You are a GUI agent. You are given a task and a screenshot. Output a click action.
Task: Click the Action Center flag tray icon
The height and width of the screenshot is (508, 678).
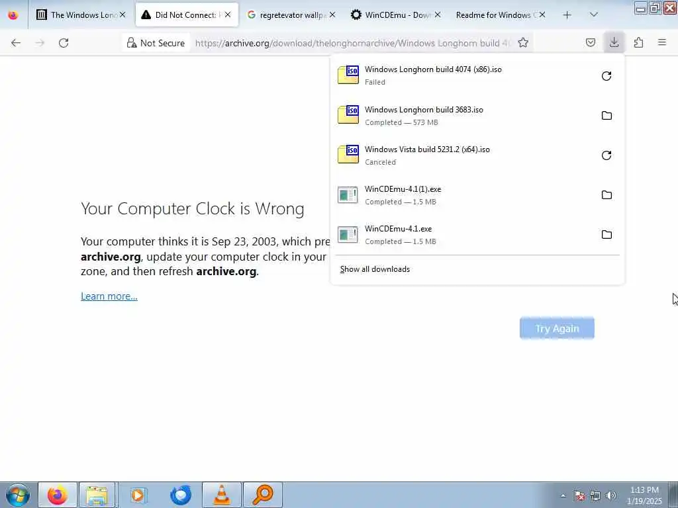pos(579,496)
